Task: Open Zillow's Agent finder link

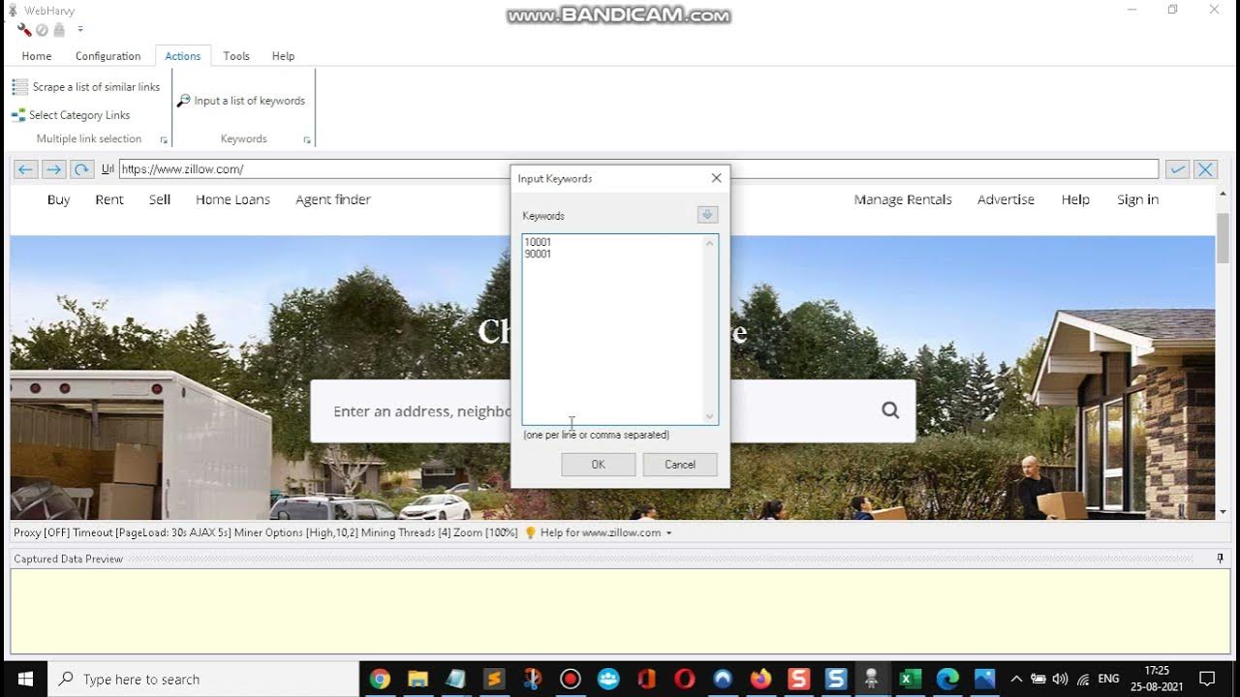Action: [x=333, y=199]
